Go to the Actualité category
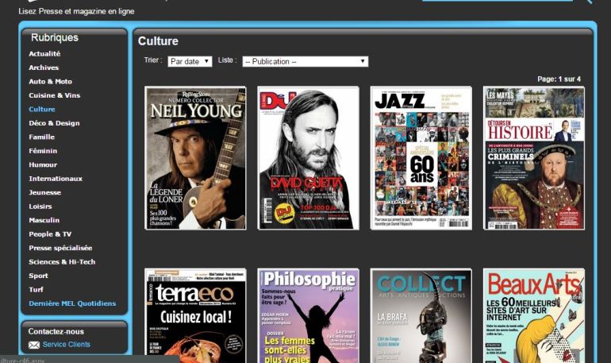Viewport: 611px width, 363px height. (44, 54)
